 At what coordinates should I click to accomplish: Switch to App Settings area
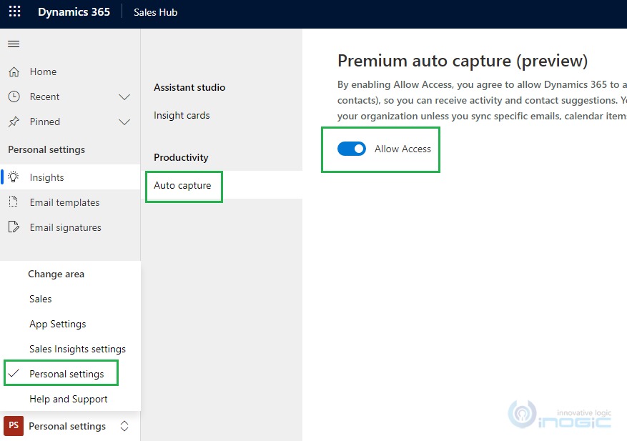click(x=58, y=324)
